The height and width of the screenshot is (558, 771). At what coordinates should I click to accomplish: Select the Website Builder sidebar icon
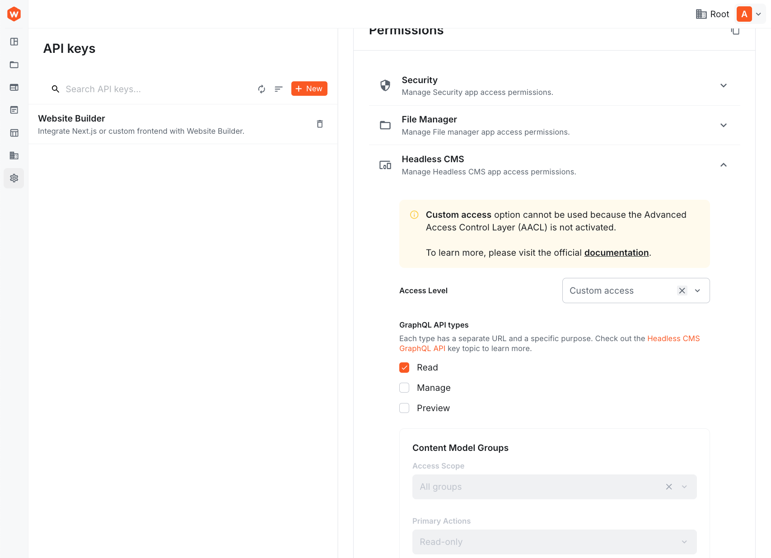(x=14, y=87)
